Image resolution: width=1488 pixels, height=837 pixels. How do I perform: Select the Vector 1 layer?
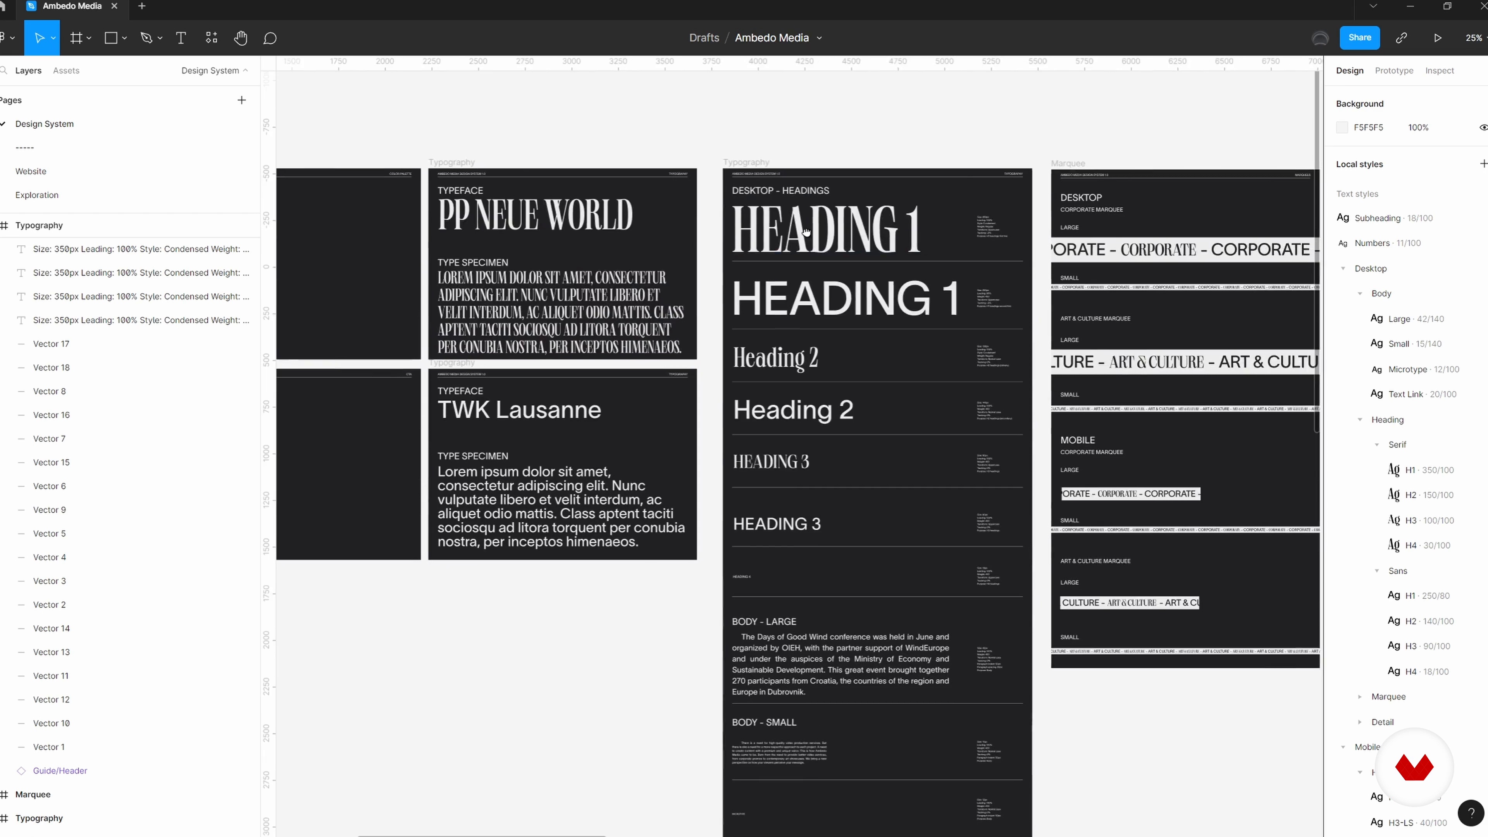[48, 747]
